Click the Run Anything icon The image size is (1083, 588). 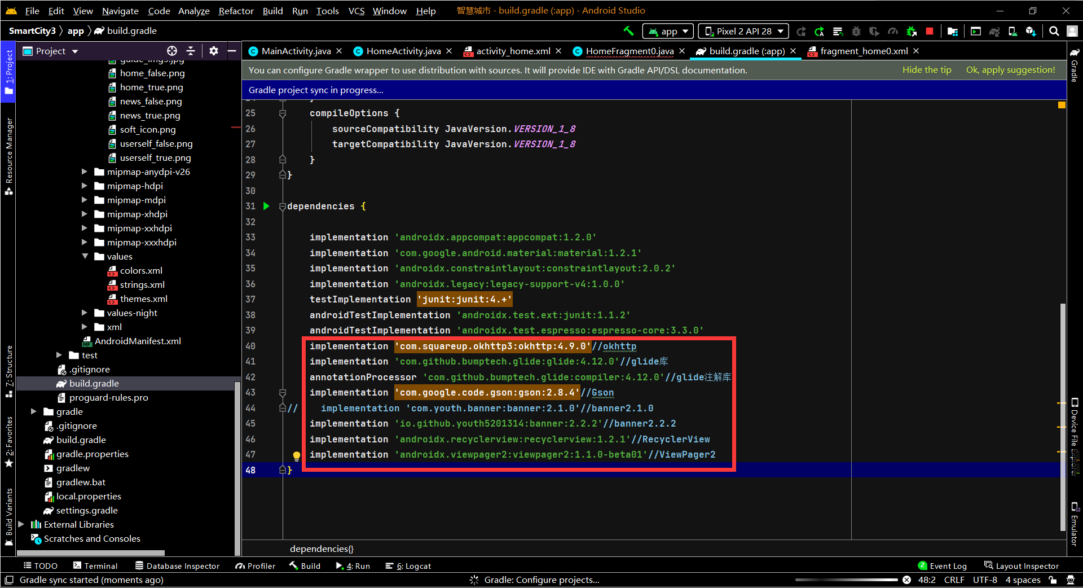pyautogui.click(x=976, y=31)
